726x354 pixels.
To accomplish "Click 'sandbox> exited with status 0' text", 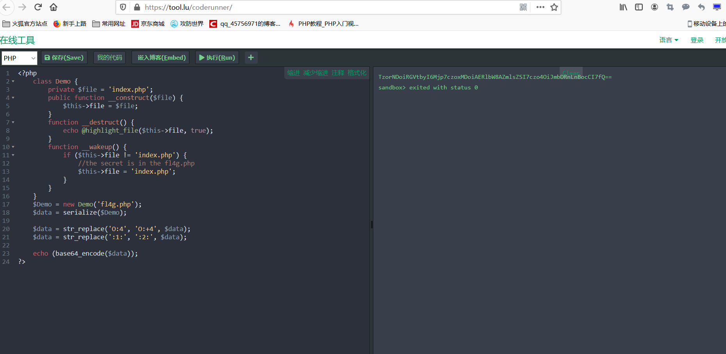I will point(428,87).
